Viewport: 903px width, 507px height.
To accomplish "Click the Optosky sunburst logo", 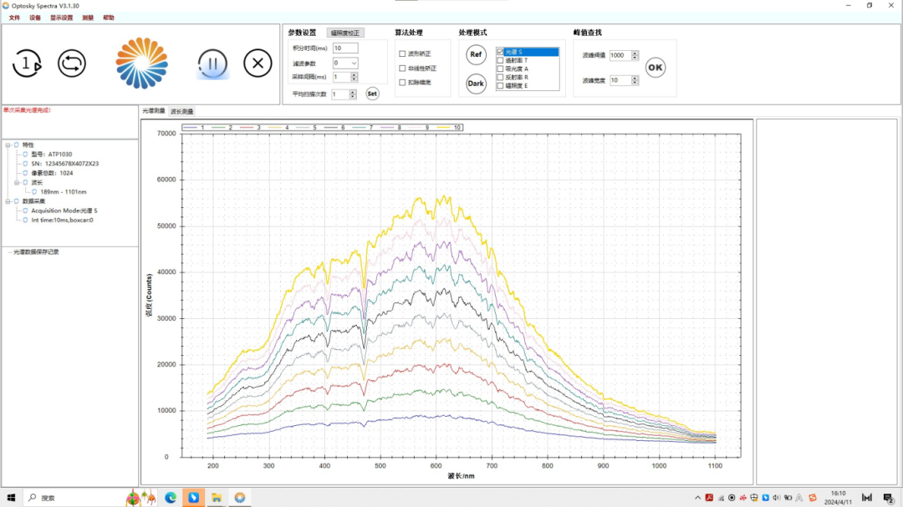I will (141, 63).
